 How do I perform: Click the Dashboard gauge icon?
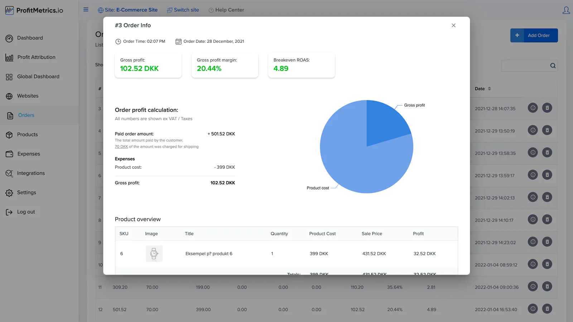click(9, 38)
